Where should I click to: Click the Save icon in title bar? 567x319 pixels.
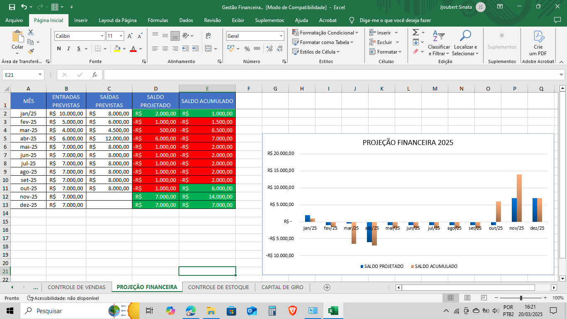point(12,7)
